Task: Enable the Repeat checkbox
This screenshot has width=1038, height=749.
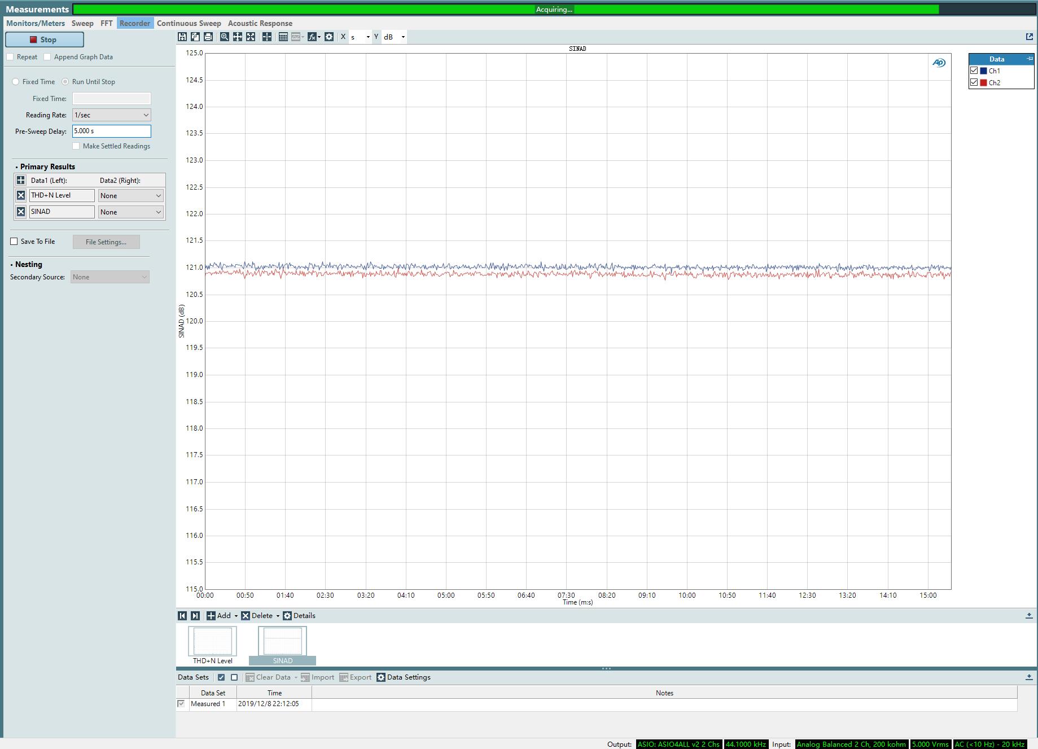Action: 10,57
